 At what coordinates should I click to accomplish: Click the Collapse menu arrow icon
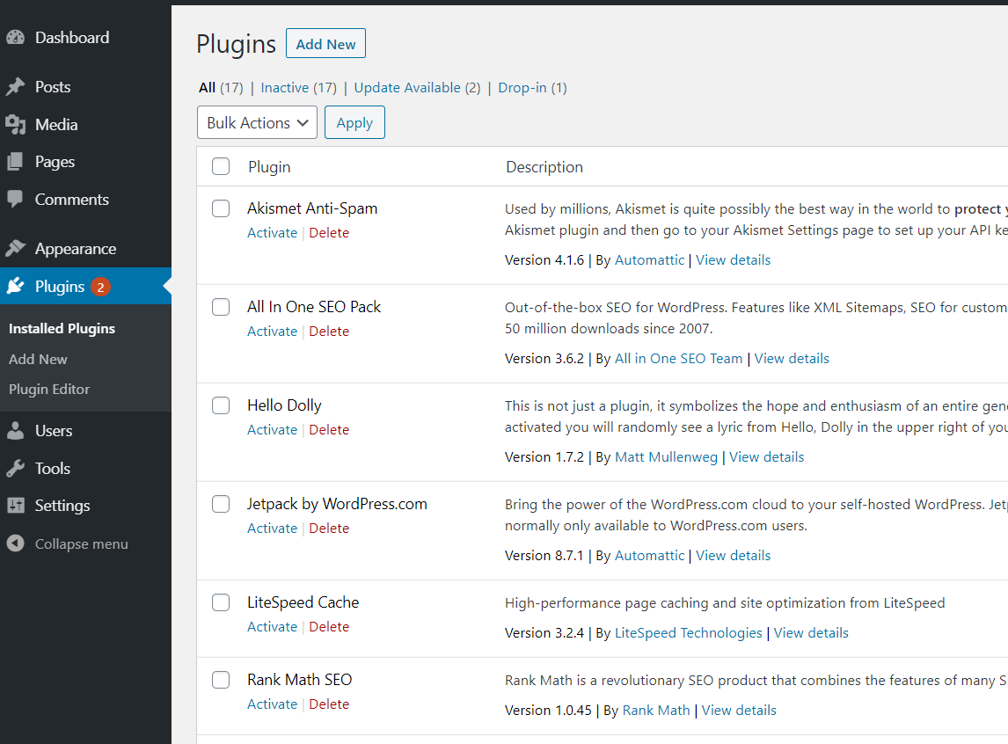pos(16,543)
